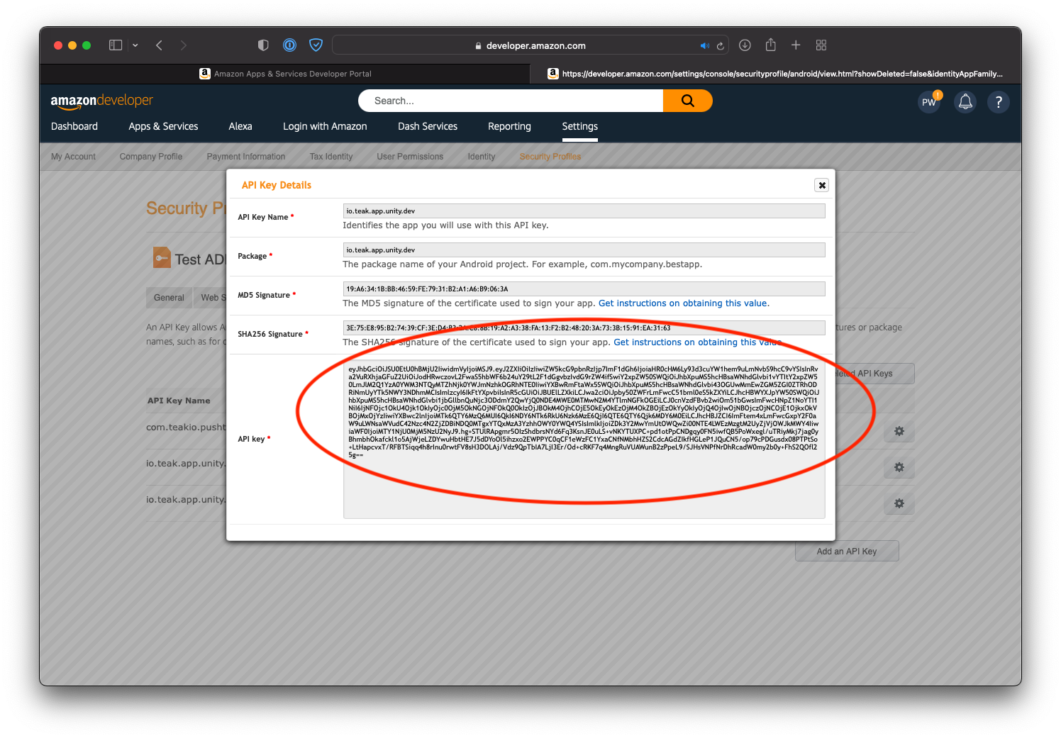Click the Test AD security profile key icon
Screen dimensions: 1061x738
click(162, 257)
